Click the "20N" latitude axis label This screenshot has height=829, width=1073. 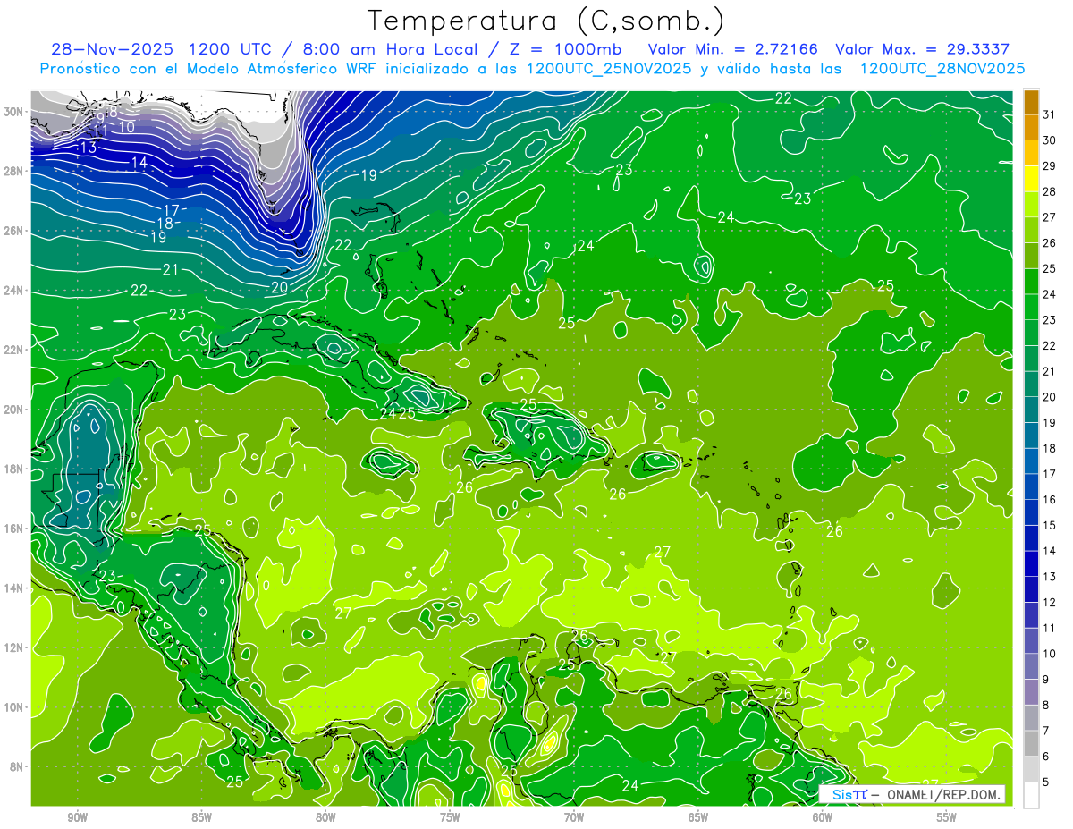[x=13, y=410]
